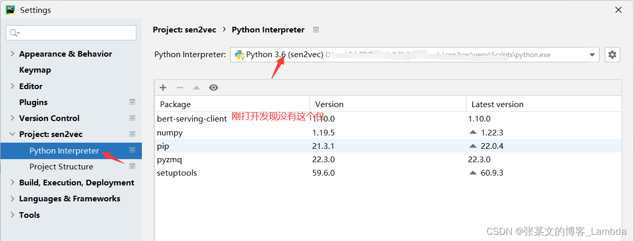The height and width of the screenshot is (241, 634).
Task: Click Project: sen2vec breadcrumb
Action: pyautogui.click(x=184, y=30)
